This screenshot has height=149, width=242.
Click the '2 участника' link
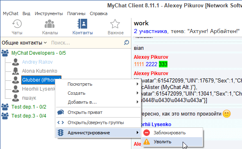coord(150,31)
